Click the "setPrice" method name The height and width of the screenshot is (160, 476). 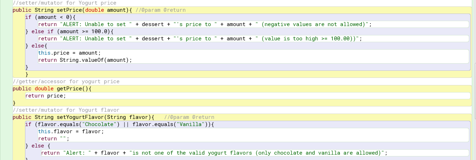[70, 10]
